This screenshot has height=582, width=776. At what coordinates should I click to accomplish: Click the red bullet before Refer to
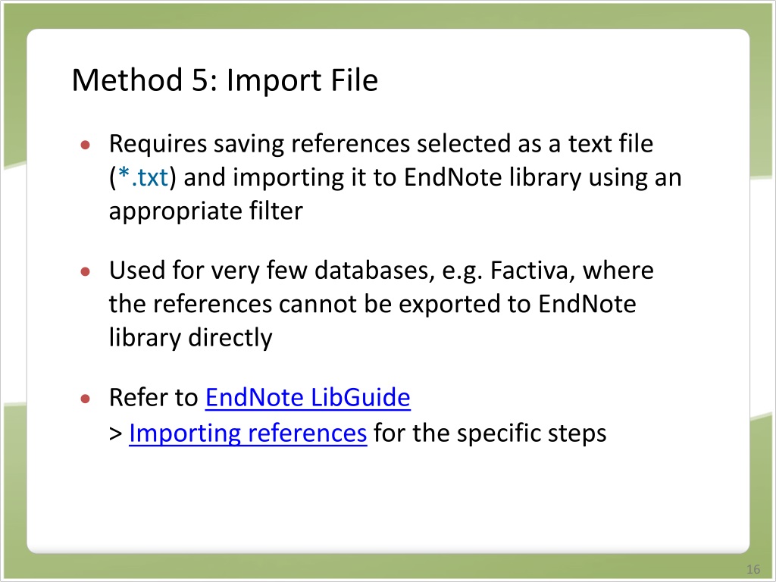[86, 399]
